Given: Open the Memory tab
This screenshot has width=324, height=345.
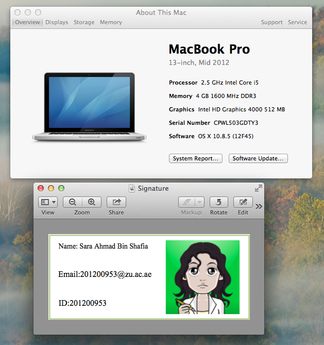Looking at the screenshot, I should pos(111,22).
